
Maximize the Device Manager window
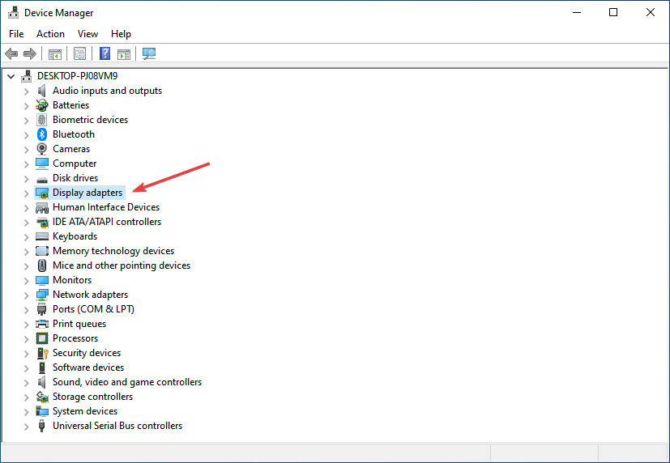(613, 12)
